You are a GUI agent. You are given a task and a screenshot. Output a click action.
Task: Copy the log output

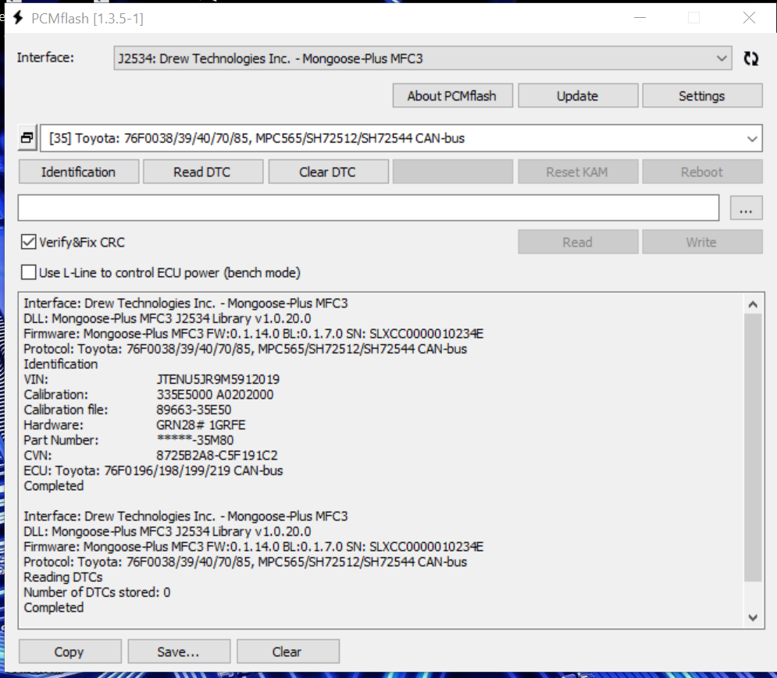click(x=70, y=651)
